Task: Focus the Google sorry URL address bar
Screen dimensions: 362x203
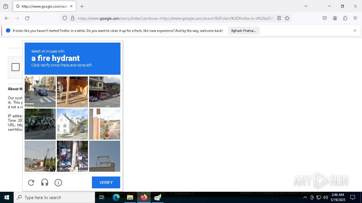Action: coord(175,18)
